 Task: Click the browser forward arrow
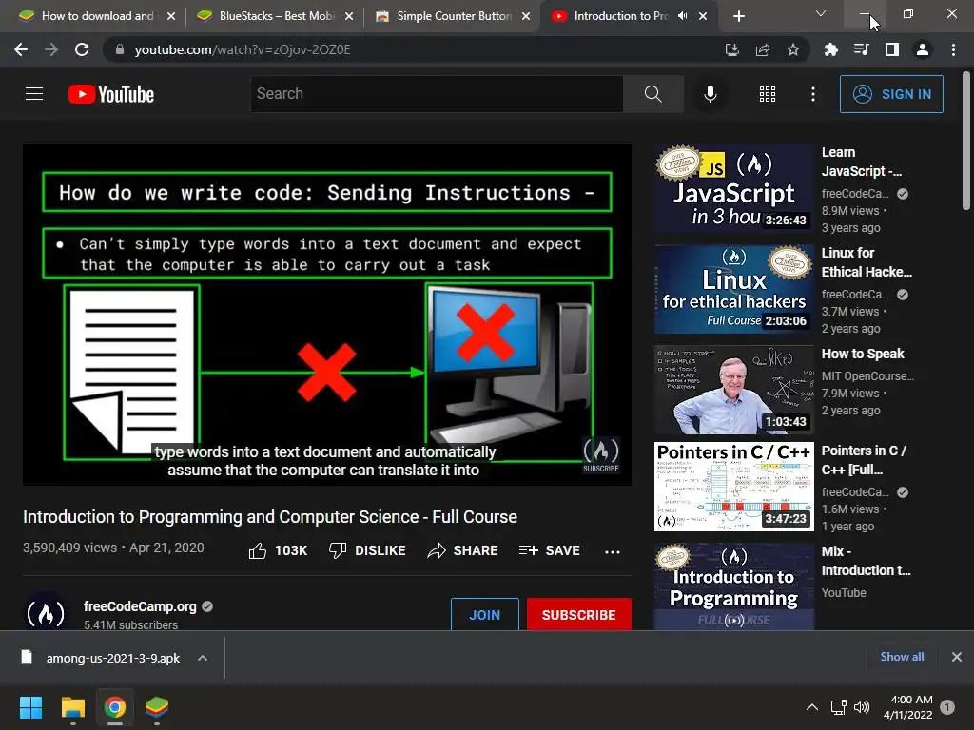51,49
